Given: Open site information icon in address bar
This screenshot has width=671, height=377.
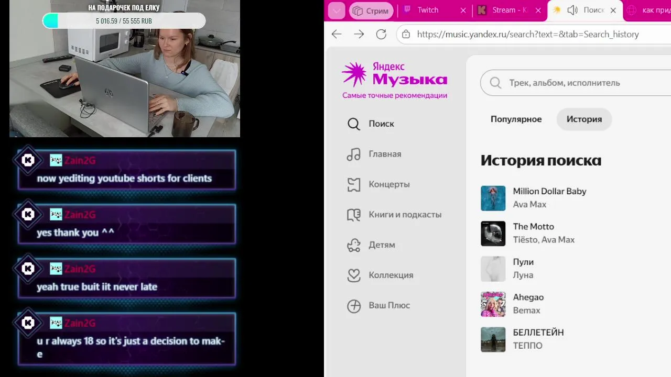Looking at the screenshot, I should (x=405, y=35).
